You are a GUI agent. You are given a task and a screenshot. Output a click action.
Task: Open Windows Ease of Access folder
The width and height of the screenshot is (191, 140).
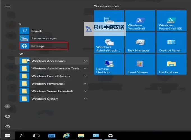52,76
